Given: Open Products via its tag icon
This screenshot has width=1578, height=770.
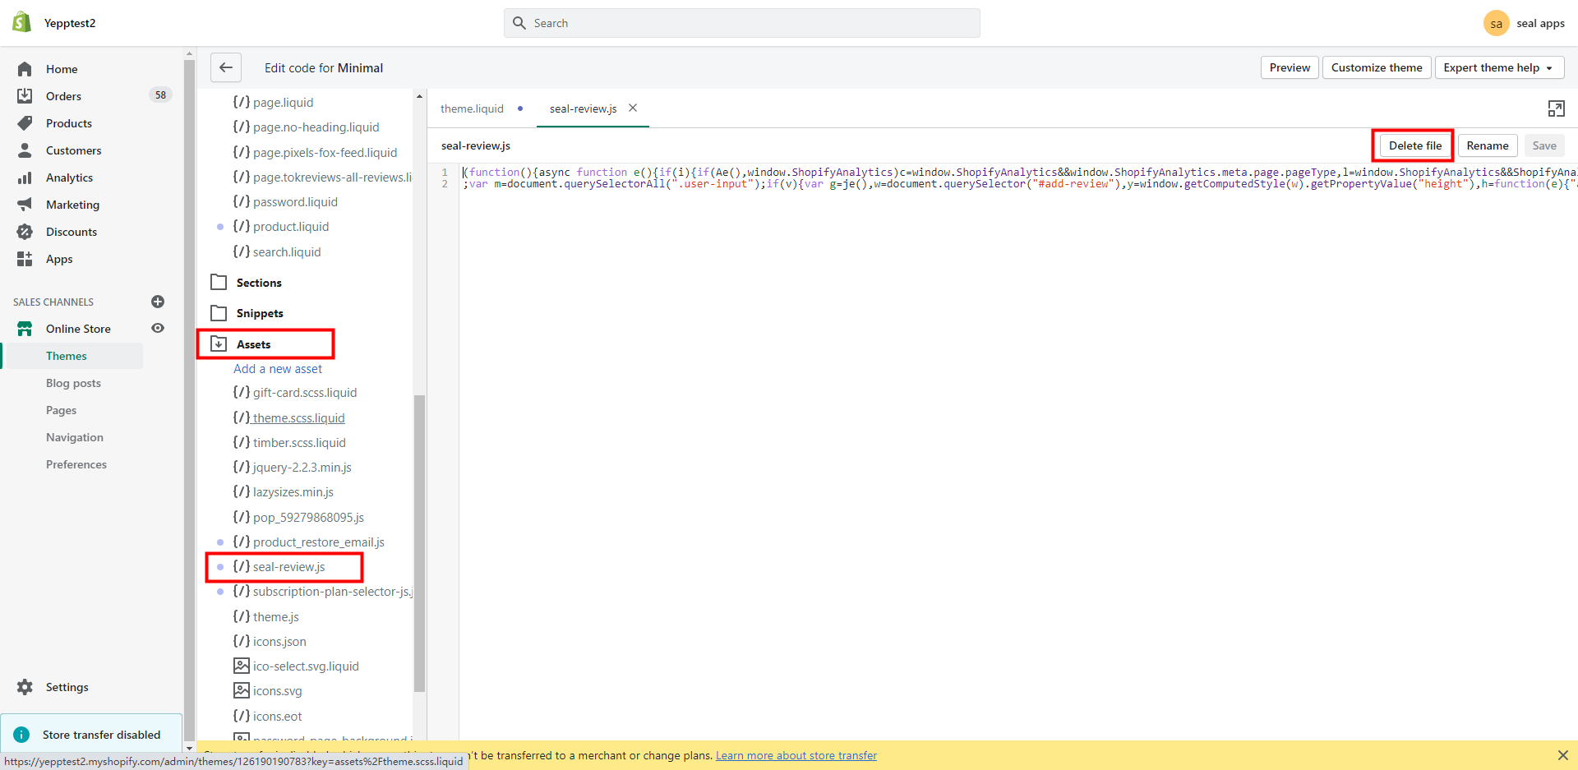Looking at the screenshot, I should tap(25, 123).
